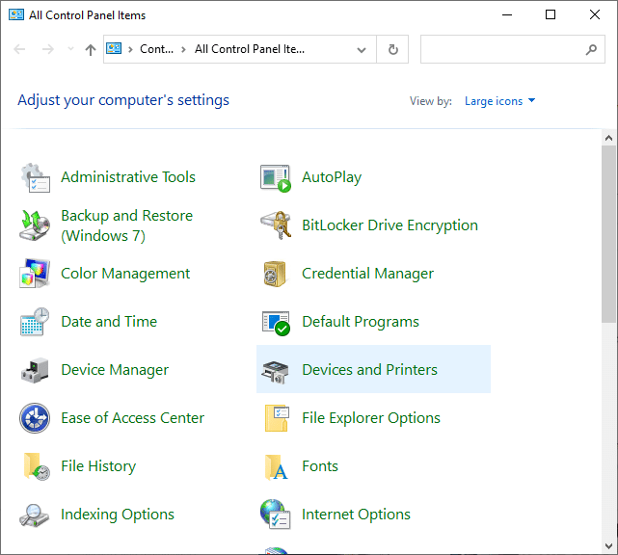618x555 pixels.
Task: Click the Up one level arrow
Action: coord(91,49)
